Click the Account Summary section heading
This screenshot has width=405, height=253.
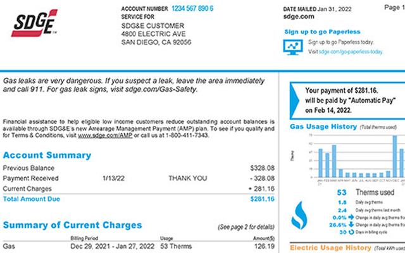click(47, 155)
